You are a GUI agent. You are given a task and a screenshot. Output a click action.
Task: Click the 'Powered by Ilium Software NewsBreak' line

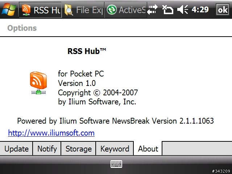(115, 121)
